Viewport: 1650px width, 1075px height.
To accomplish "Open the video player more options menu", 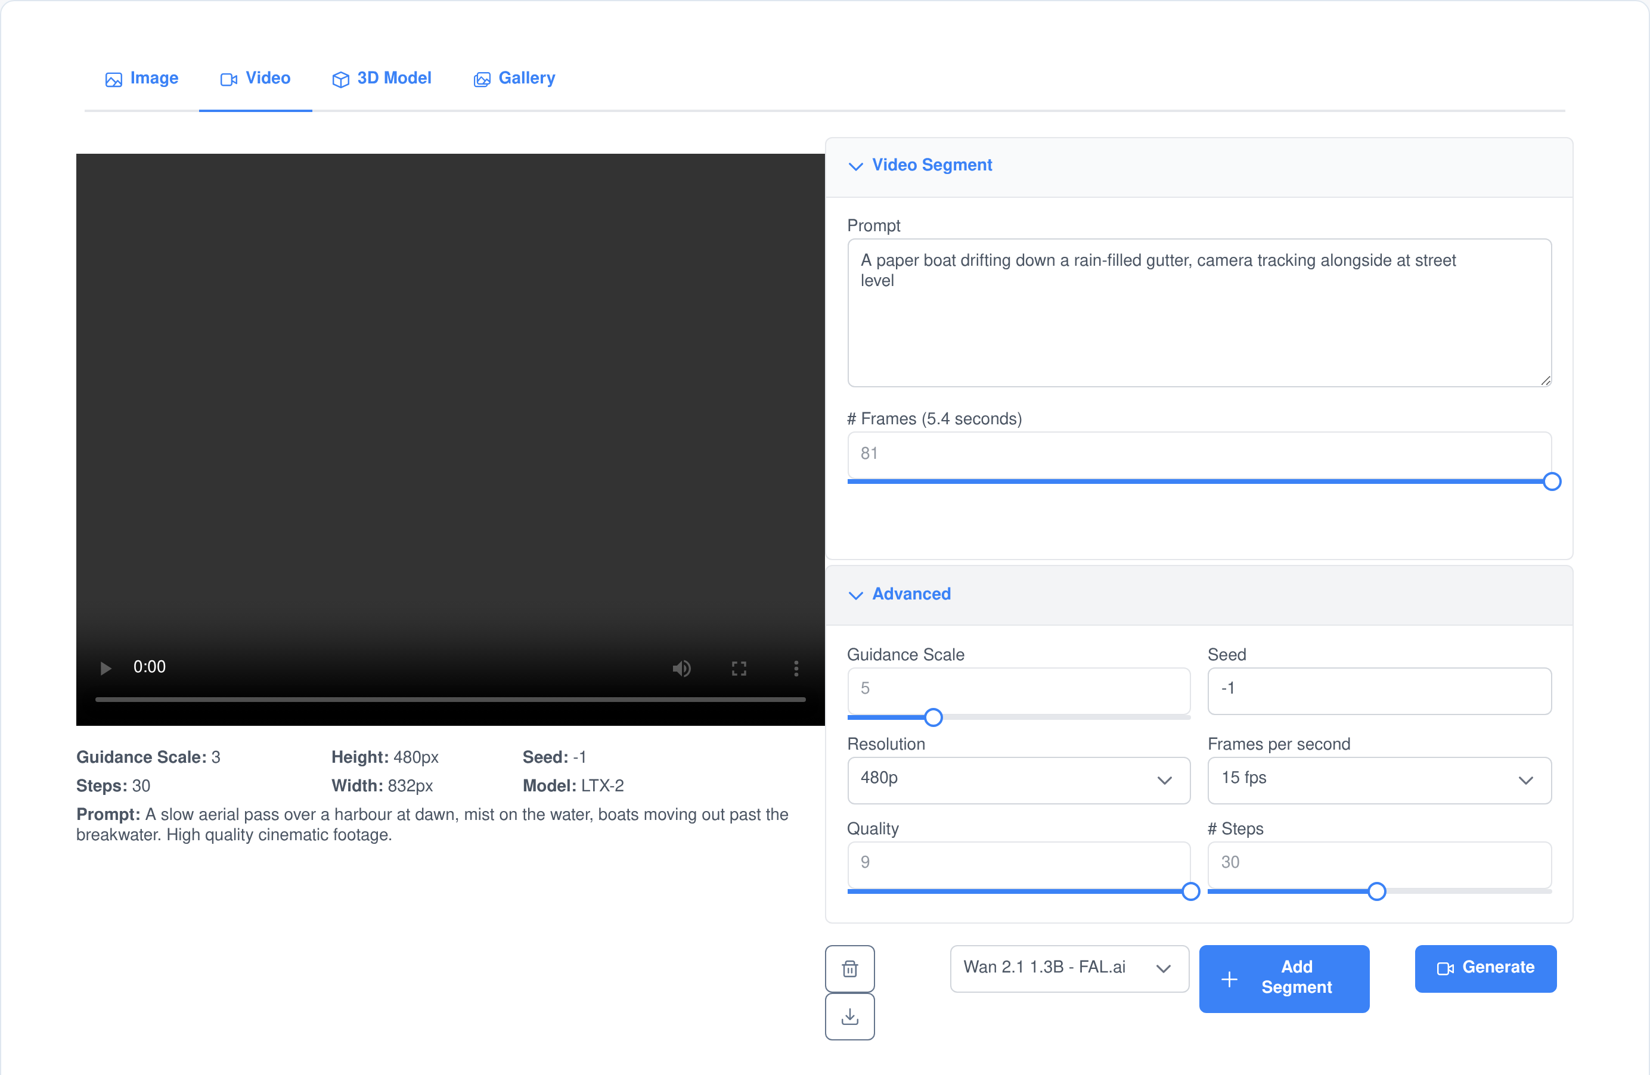I will point(796,667).
